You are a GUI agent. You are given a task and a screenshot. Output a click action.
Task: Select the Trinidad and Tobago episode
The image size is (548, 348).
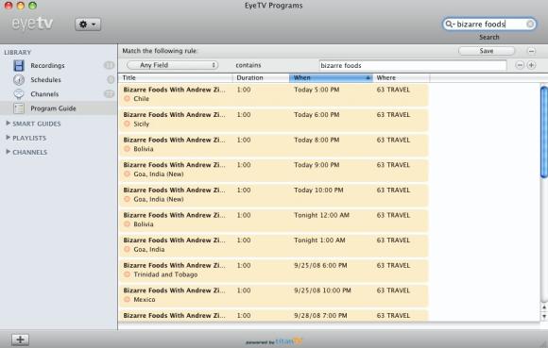tap(274, 270)
